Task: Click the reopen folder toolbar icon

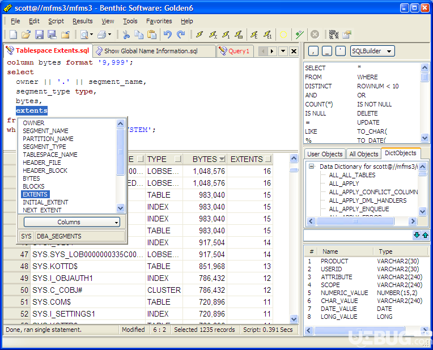Action: point(65,35)
